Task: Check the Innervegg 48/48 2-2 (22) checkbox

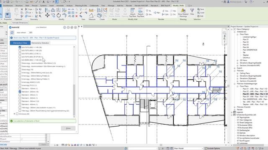Action: pos(20,82)
